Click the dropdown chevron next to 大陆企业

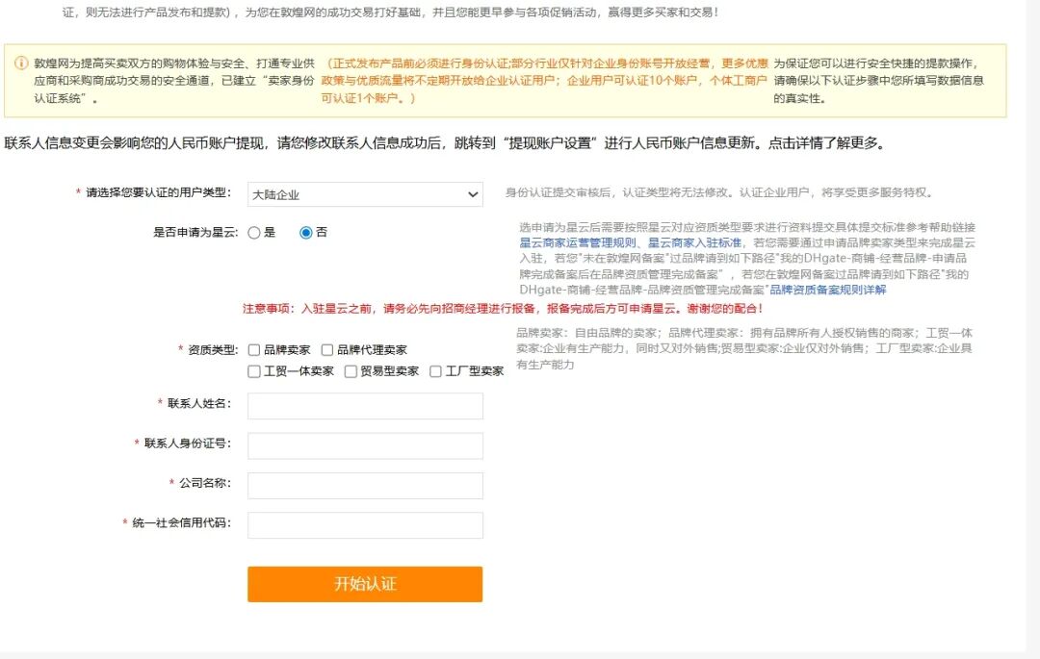tap(472, 194)
